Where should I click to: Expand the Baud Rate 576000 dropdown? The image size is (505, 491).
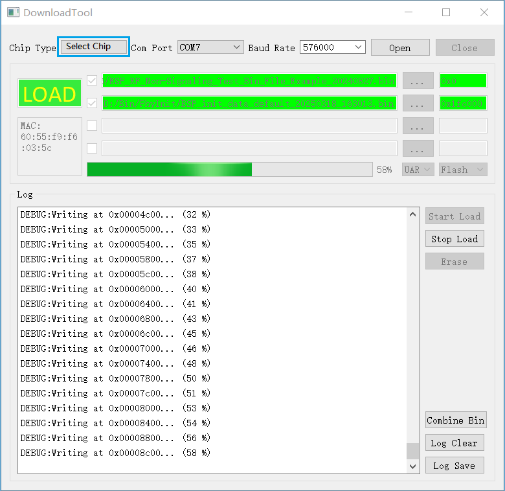[332, 47]
